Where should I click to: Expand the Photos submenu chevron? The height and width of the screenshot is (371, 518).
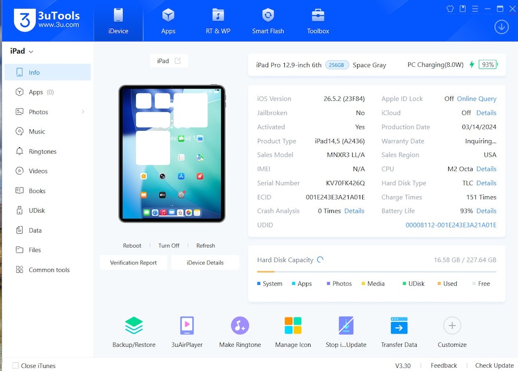coord(83,112)
